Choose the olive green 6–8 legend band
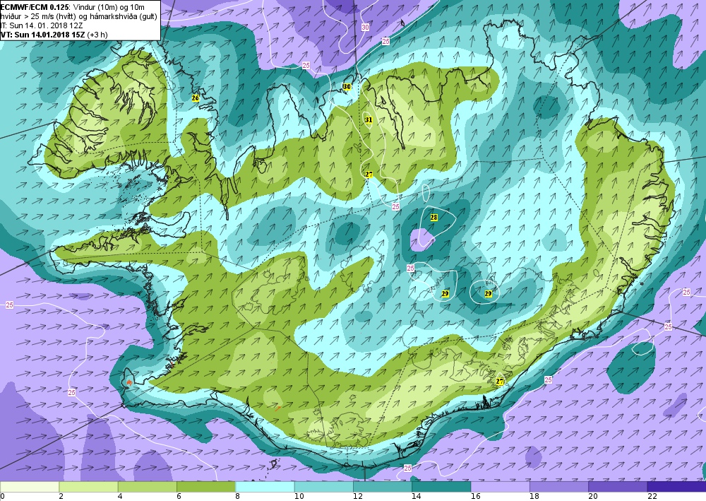This screenshot has width=706, height=501. coord(205,487)
